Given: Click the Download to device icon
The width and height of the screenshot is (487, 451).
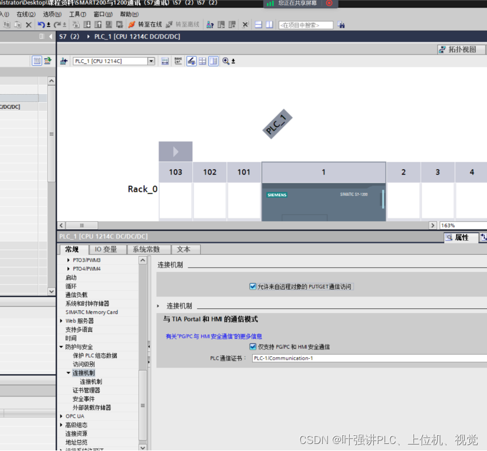Looking at the screenshot, I should coord(87,25).
